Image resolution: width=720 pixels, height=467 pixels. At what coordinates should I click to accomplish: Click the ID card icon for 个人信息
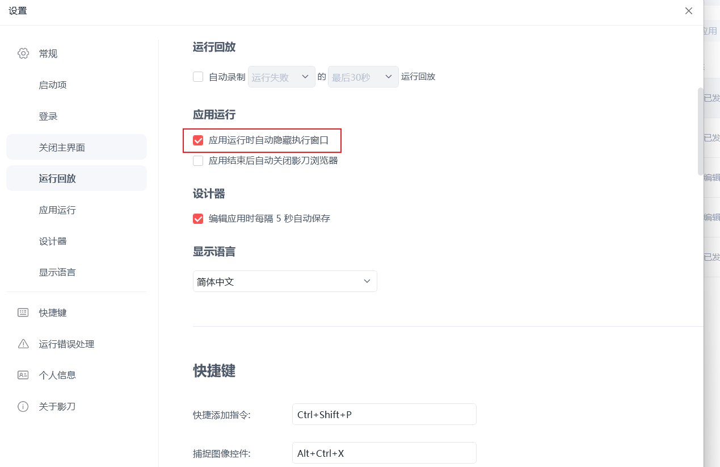click(x=23, y=375)
